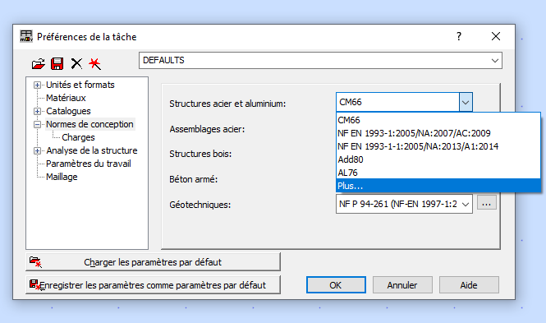Viewport: 546px width, 323px height.
Task: Open preferences file with folder icon
Action: point(39,64)
